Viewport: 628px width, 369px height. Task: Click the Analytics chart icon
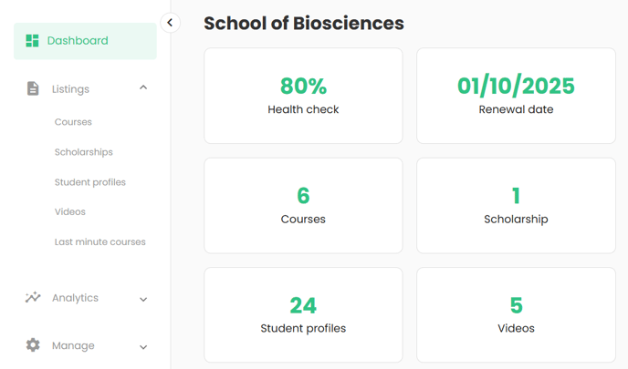tap(33, 297)
